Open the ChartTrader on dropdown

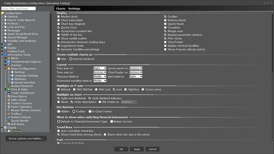click(136, 72)
